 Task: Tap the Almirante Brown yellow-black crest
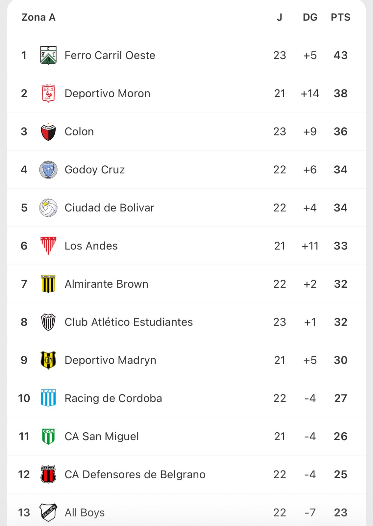(48, 284)
